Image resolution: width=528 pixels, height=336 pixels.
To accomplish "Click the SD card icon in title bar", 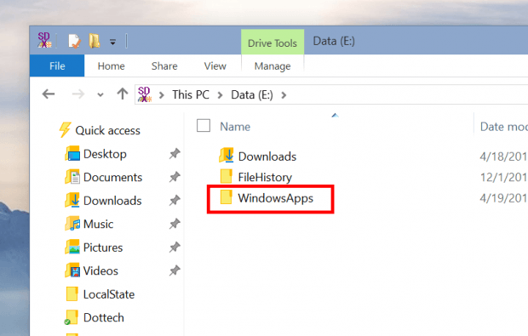I will [44, 40].
